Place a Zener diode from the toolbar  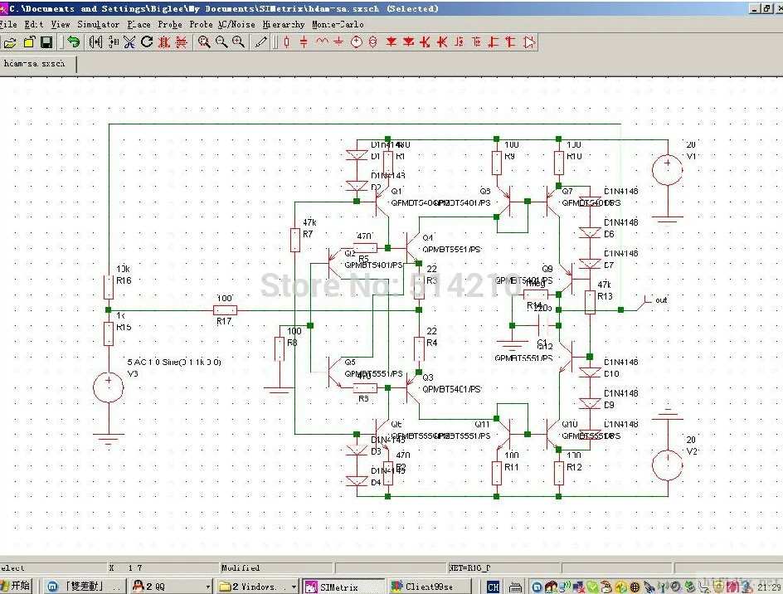408,42
